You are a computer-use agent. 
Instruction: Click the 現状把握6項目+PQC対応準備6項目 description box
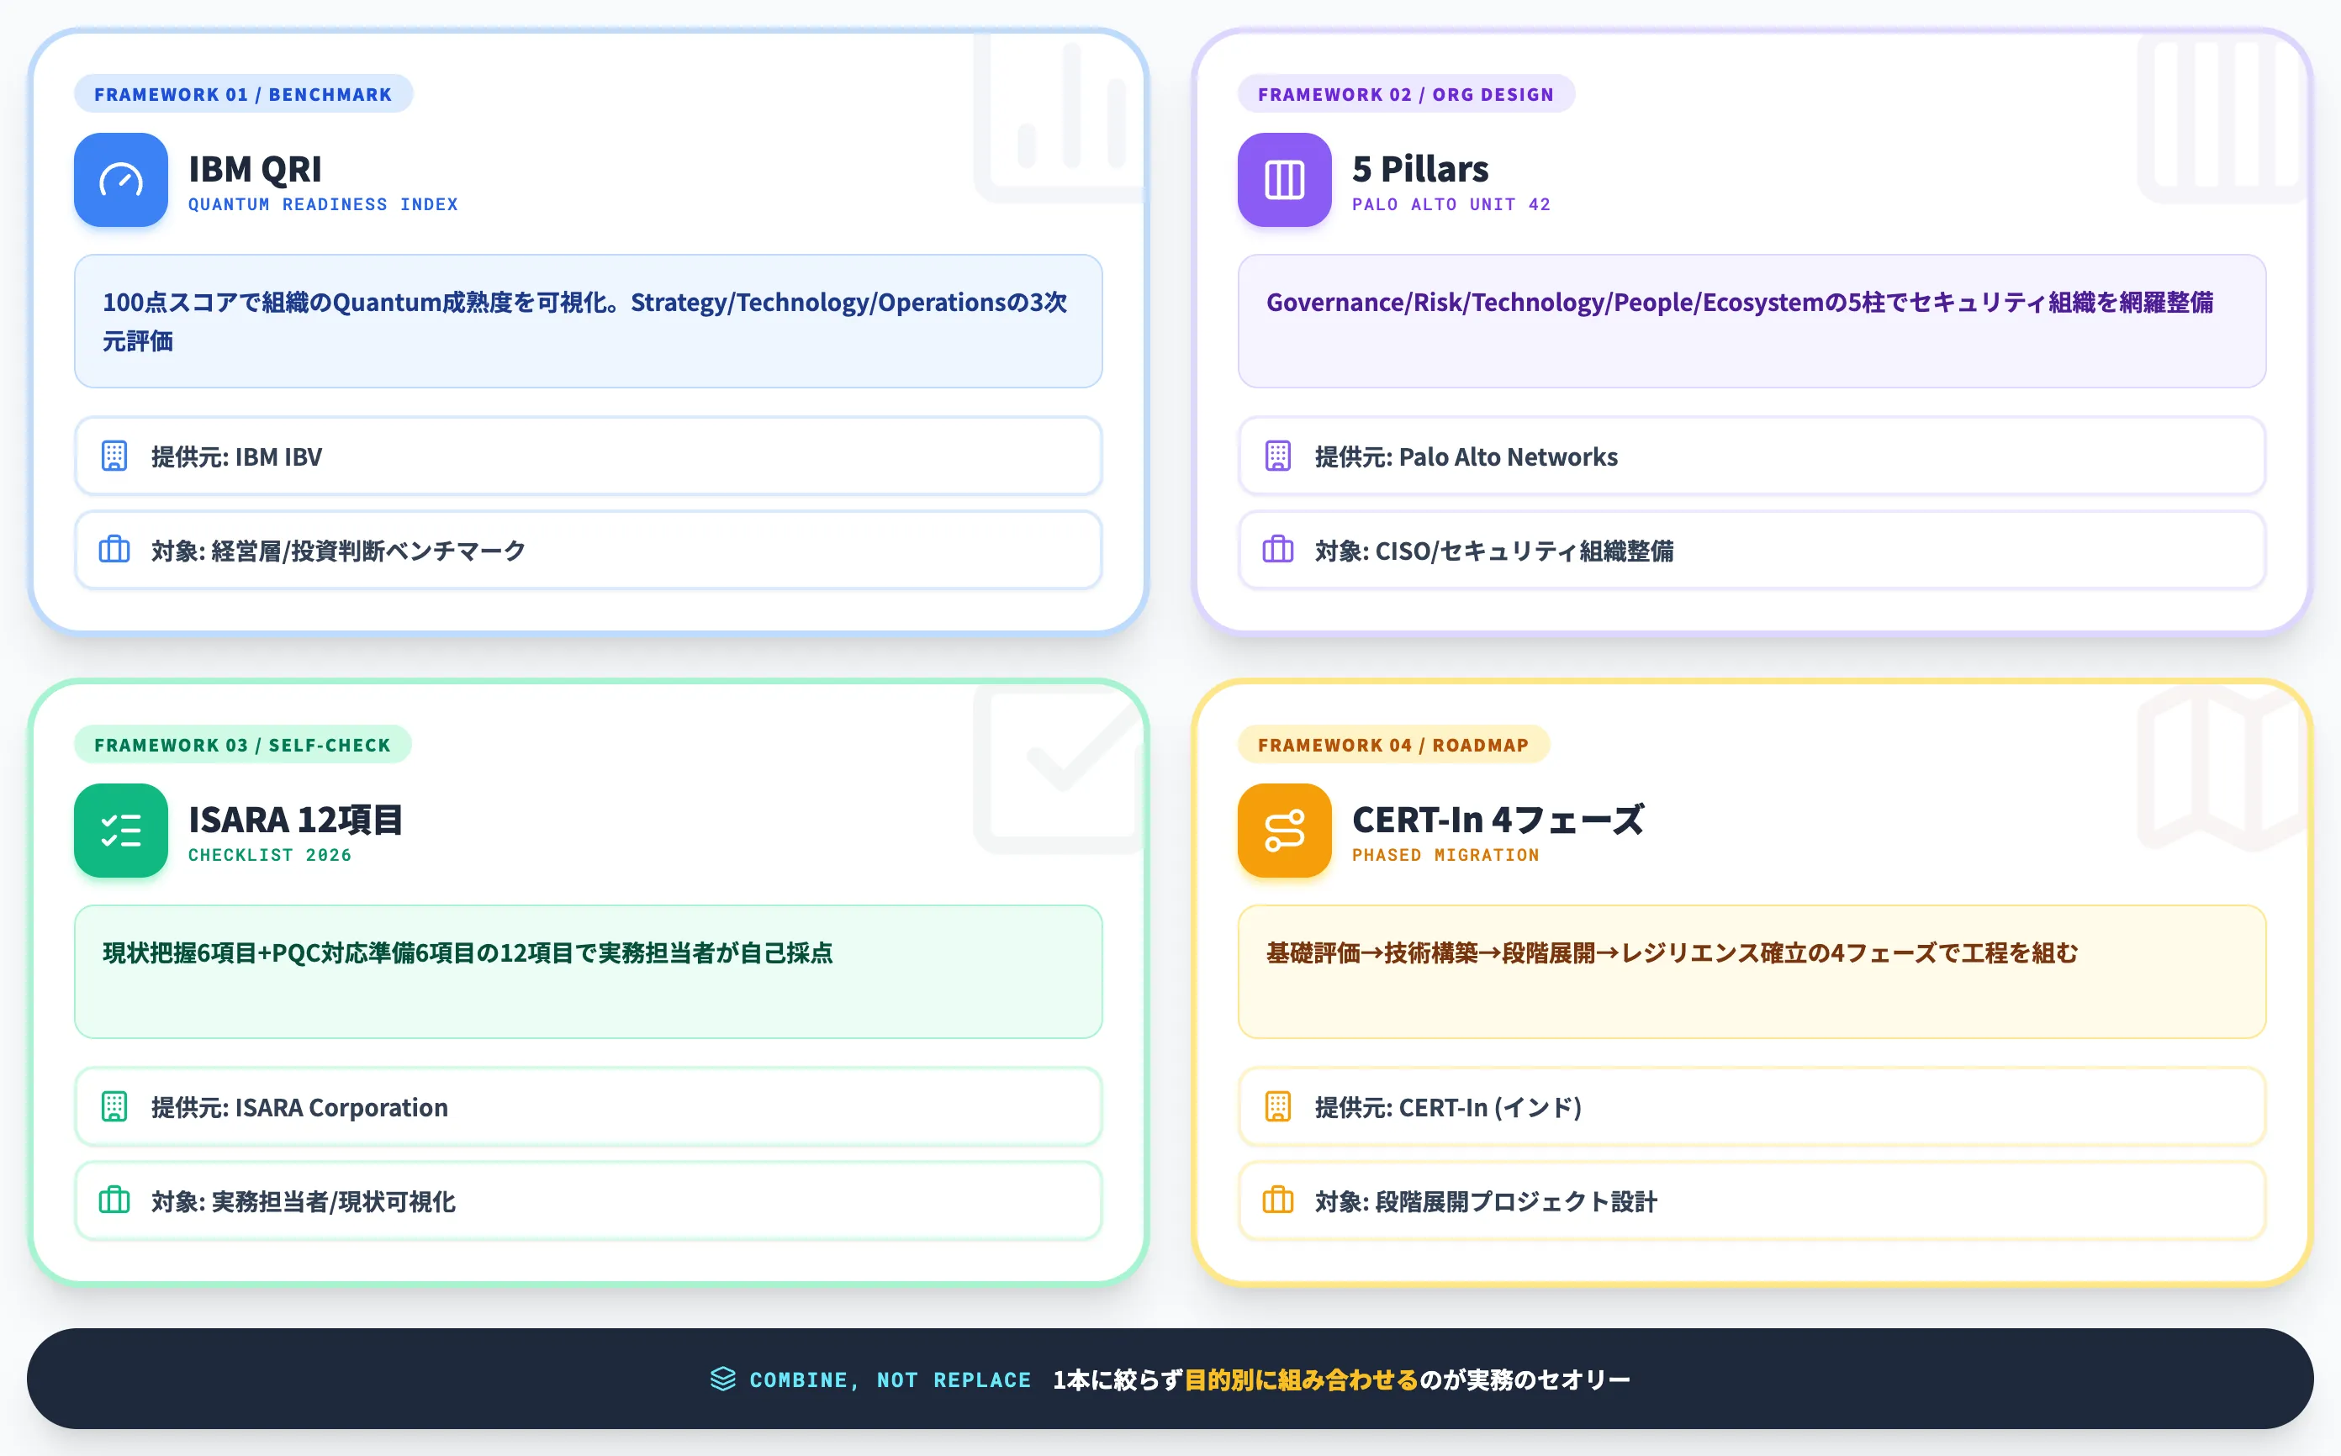point(589,972)
